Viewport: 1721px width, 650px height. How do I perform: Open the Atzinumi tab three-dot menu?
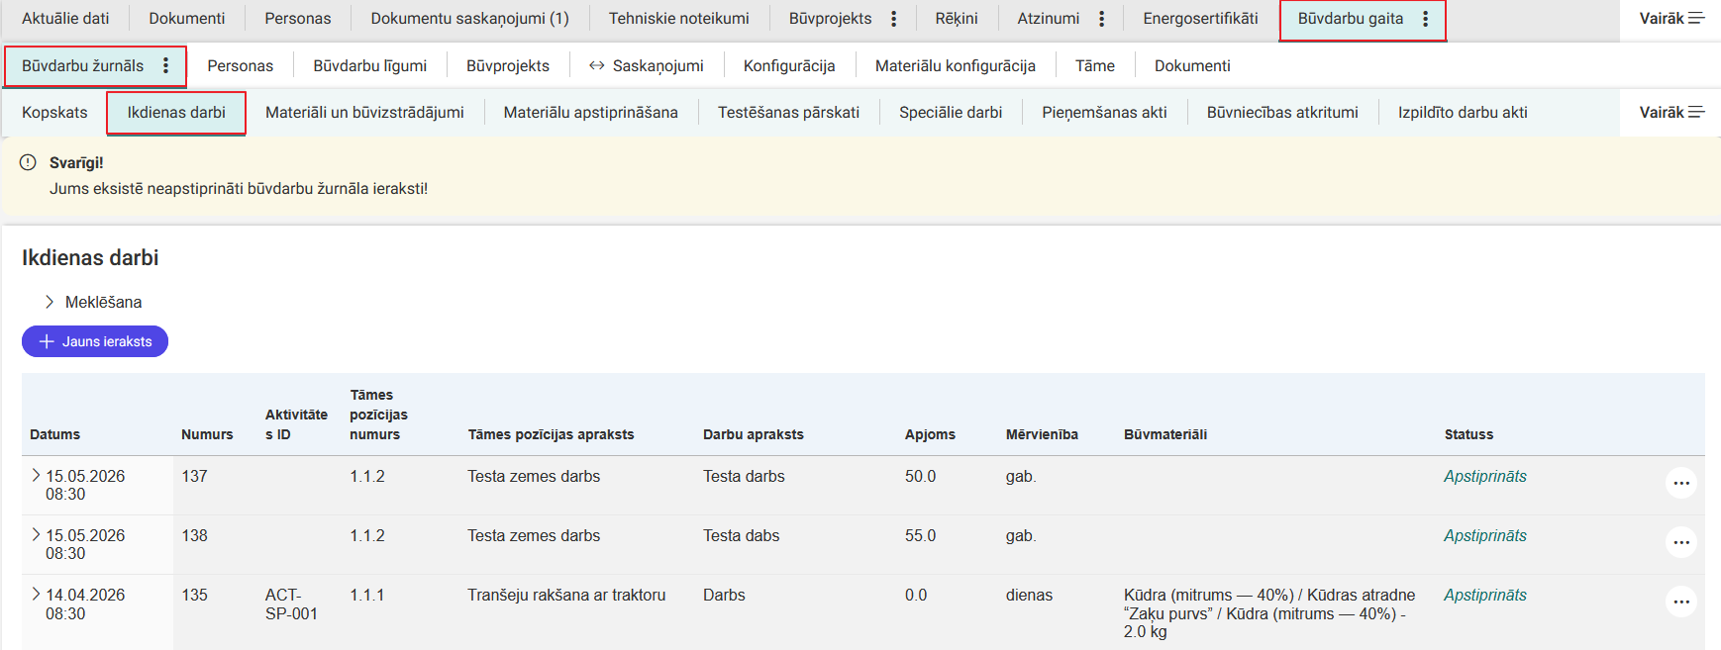tap(1101, 19)
